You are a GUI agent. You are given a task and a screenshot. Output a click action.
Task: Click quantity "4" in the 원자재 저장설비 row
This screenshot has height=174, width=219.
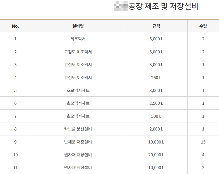point(203,155)
